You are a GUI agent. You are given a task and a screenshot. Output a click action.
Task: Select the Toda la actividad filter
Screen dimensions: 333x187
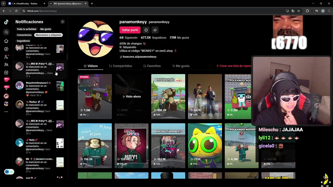(x=27, y=29)
